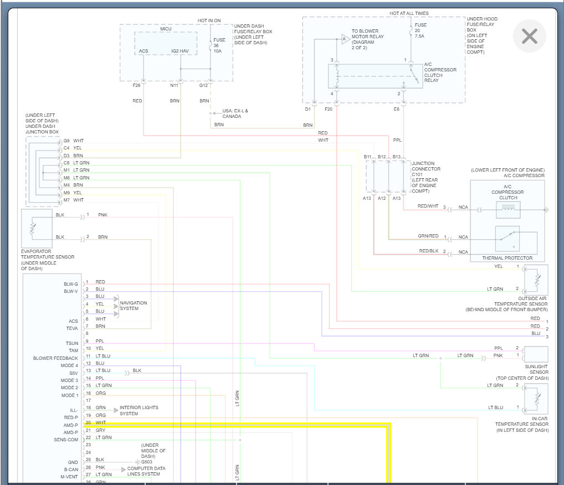The width and height of the screenshot is (564, 485).
Task: Click the A/C compressor clutch coil symbol
Action: pyautogui.click(x=508, y=210)
